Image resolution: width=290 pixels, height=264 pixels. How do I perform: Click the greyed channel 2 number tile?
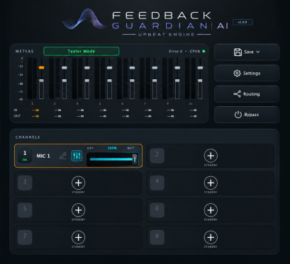pyautogui.click(x=157, y=156)
